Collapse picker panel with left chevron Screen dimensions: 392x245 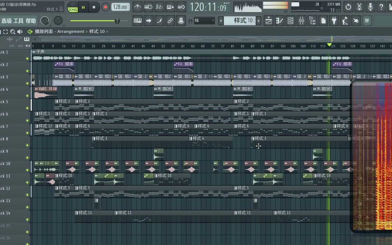coord(35,39)
